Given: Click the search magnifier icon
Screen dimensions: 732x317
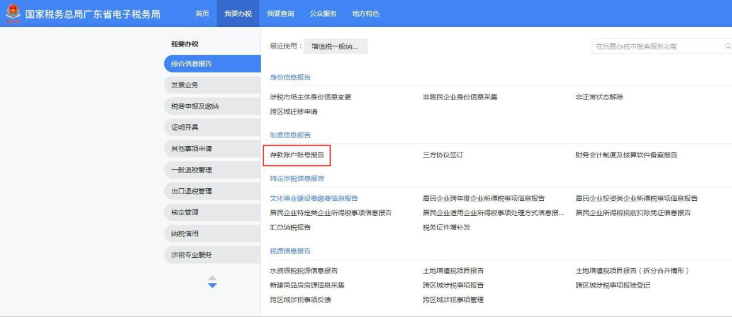Looking at the screenshot, I should pos(727,47).
